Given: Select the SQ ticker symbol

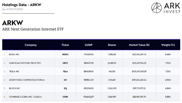Looking at the screenshot, I should [65, 88].
